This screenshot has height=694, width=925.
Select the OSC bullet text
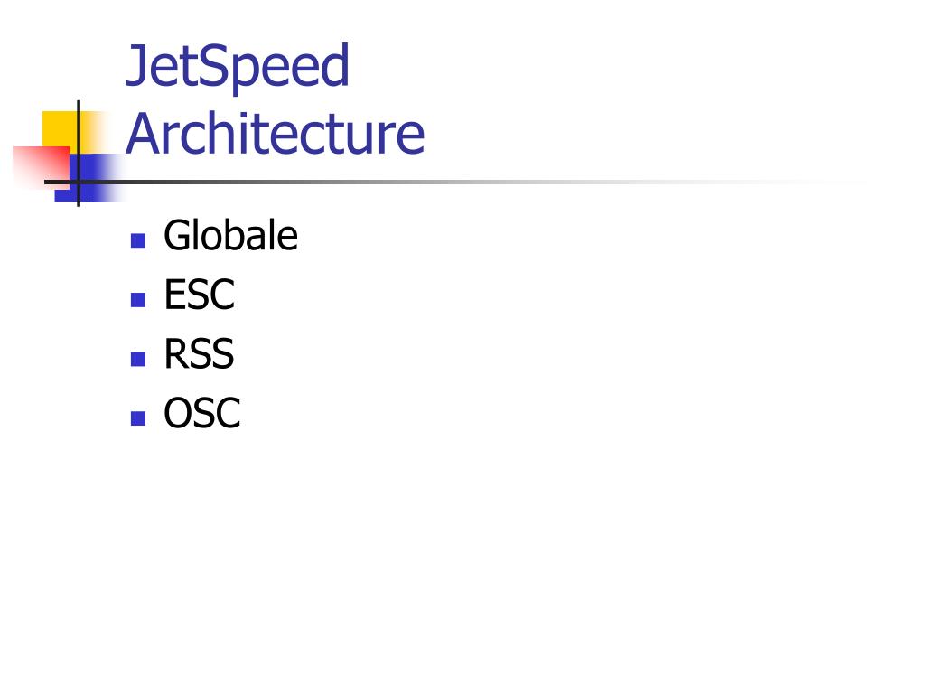point(201,412)
